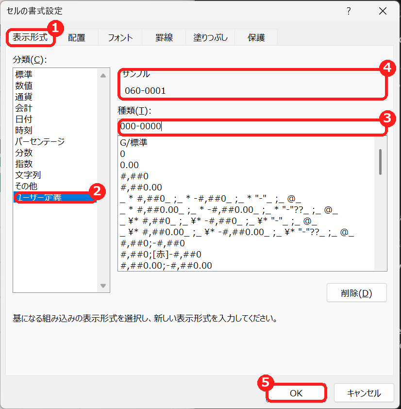Switch to the 表示形式 tab
401x409 pixels.
click(30, 37)
